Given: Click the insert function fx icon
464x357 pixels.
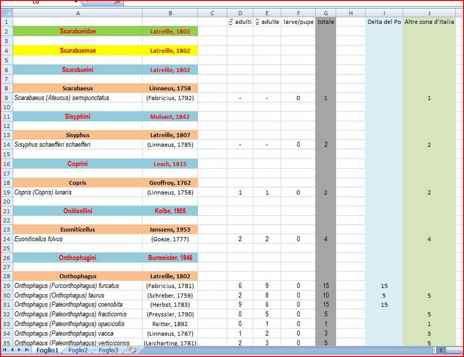Looking at the screenshot, I should 117,2.
